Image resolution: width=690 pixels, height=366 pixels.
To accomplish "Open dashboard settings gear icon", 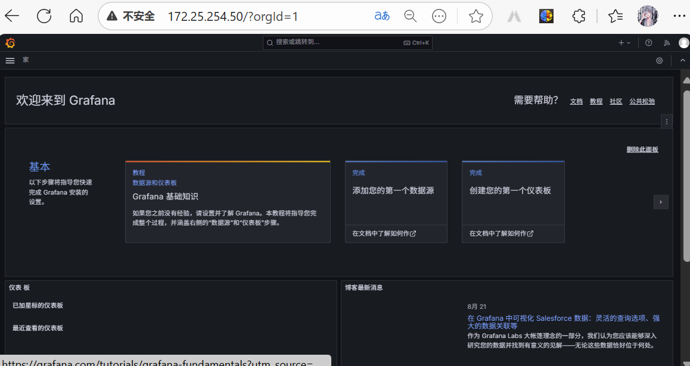I will 659,61.
